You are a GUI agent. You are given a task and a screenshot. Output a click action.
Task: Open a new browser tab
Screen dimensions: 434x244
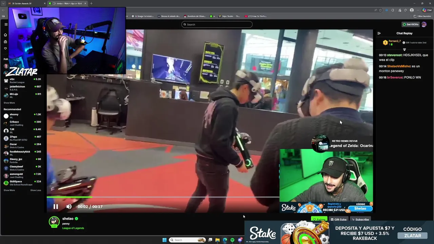coord(91,3)
